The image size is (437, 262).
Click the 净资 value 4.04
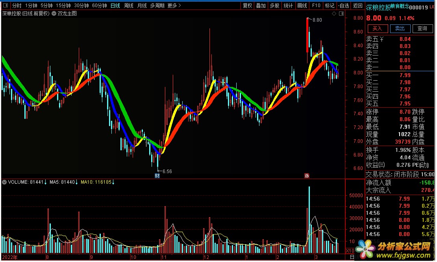(x=405, y=158)
